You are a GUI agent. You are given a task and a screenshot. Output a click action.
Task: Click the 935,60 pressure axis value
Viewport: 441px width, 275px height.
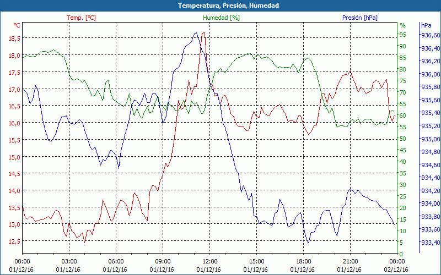pyautogui.click(x=431, y=100)
